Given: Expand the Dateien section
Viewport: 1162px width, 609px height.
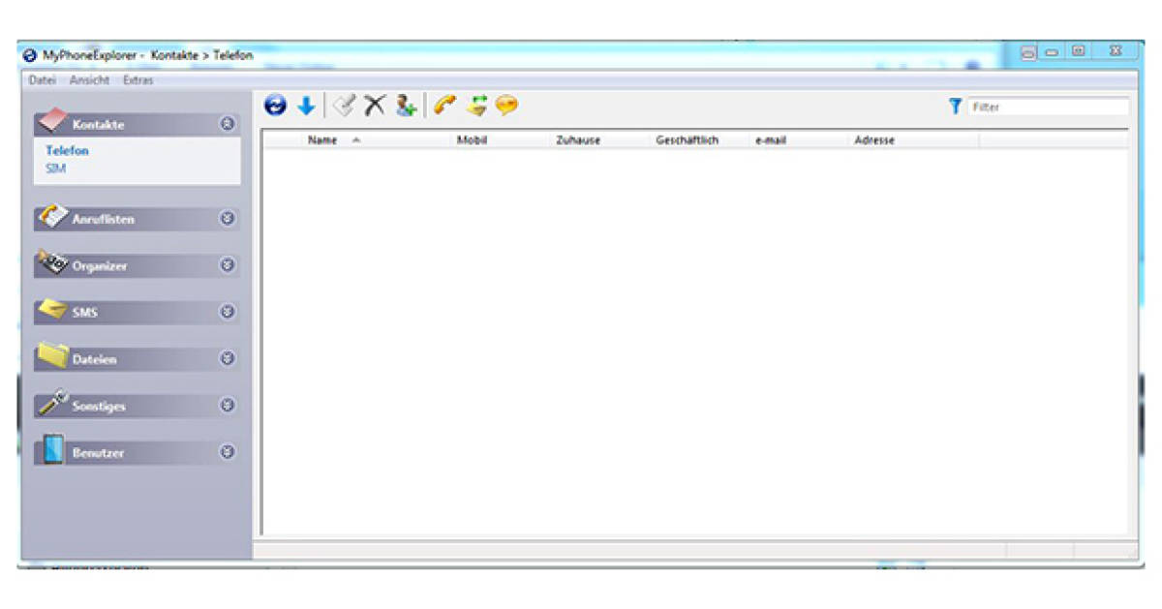Looking at the screenshot, I should 229,359.
